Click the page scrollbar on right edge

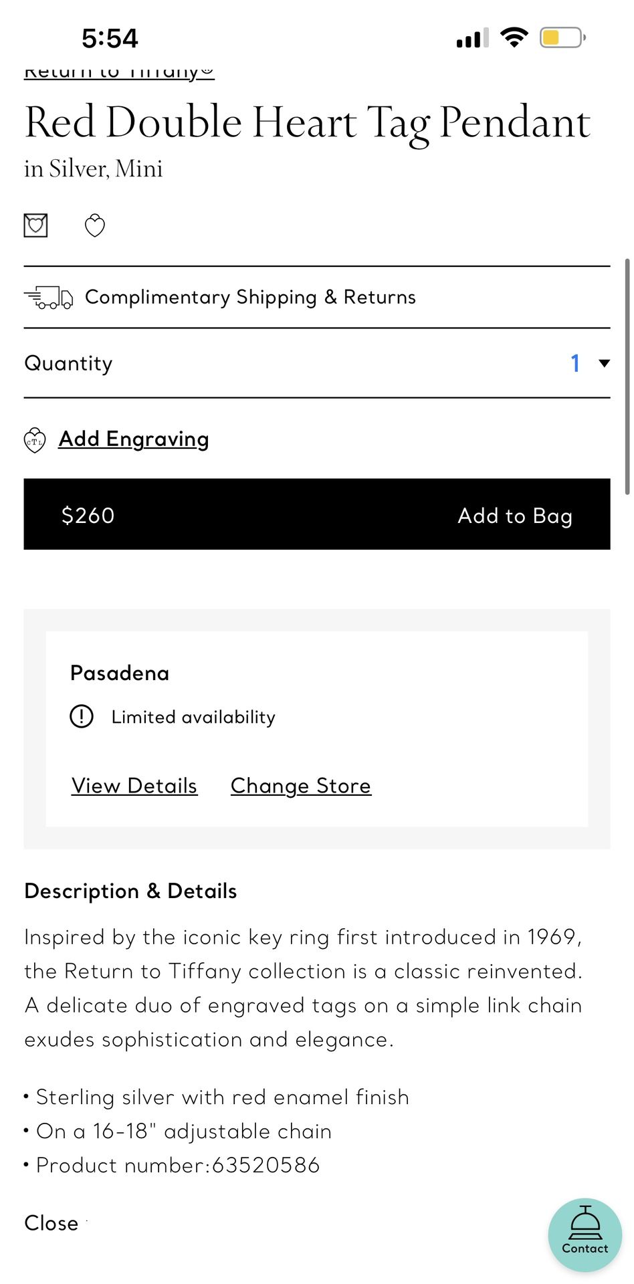point(627,376)
